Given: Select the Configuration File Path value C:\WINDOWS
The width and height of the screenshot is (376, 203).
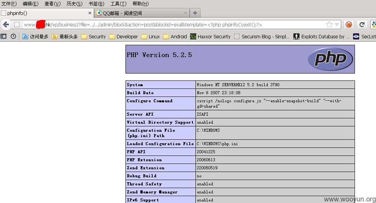Looking at the screenshot, I should pyautogui.click(x=208, y=130).
